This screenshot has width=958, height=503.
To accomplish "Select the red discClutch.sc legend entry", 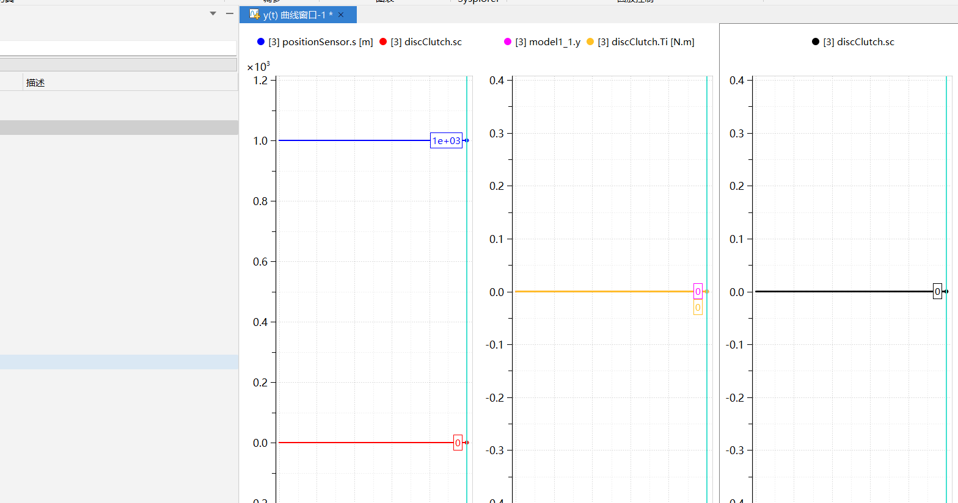I will click(x=421, y=42).
